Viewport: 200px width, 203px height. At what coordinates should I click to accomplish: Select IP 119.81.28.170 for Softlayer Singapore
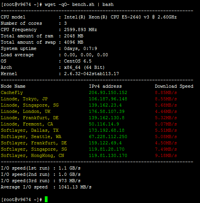(106, 149)
